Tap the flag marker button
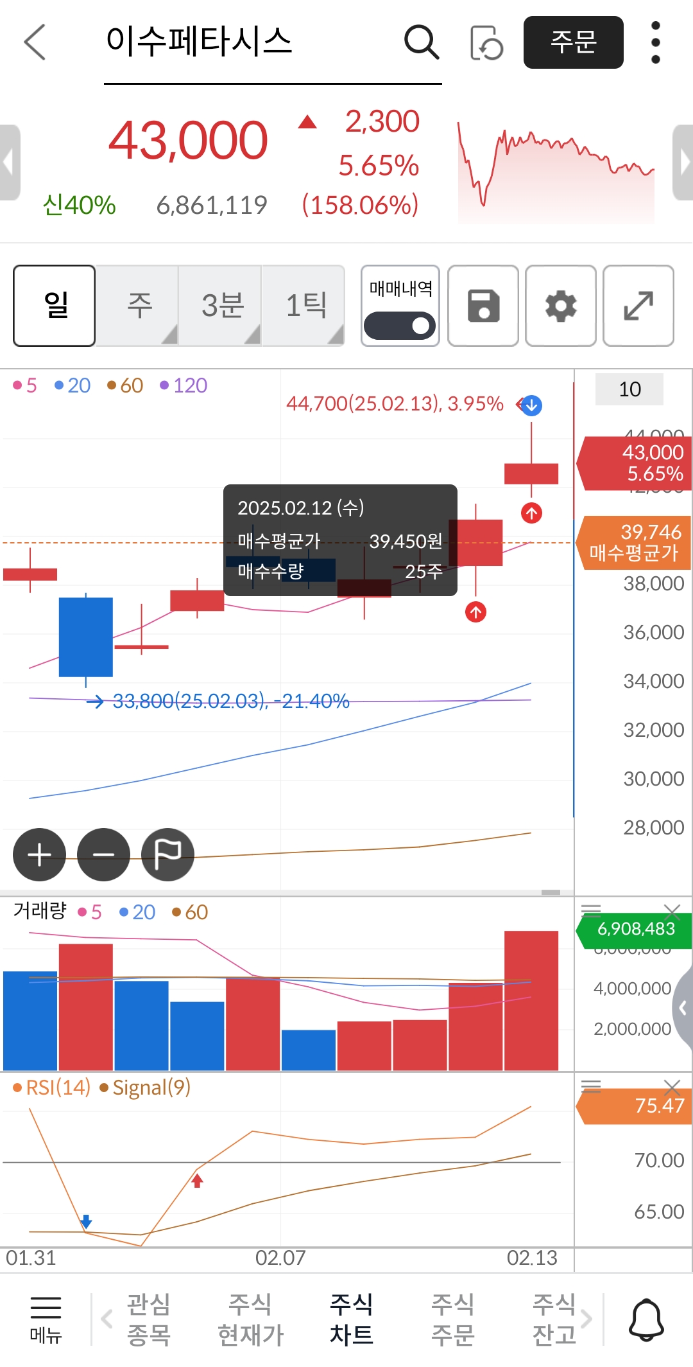The height and width of the screenshot is (1367, 693). click(168, 855)
